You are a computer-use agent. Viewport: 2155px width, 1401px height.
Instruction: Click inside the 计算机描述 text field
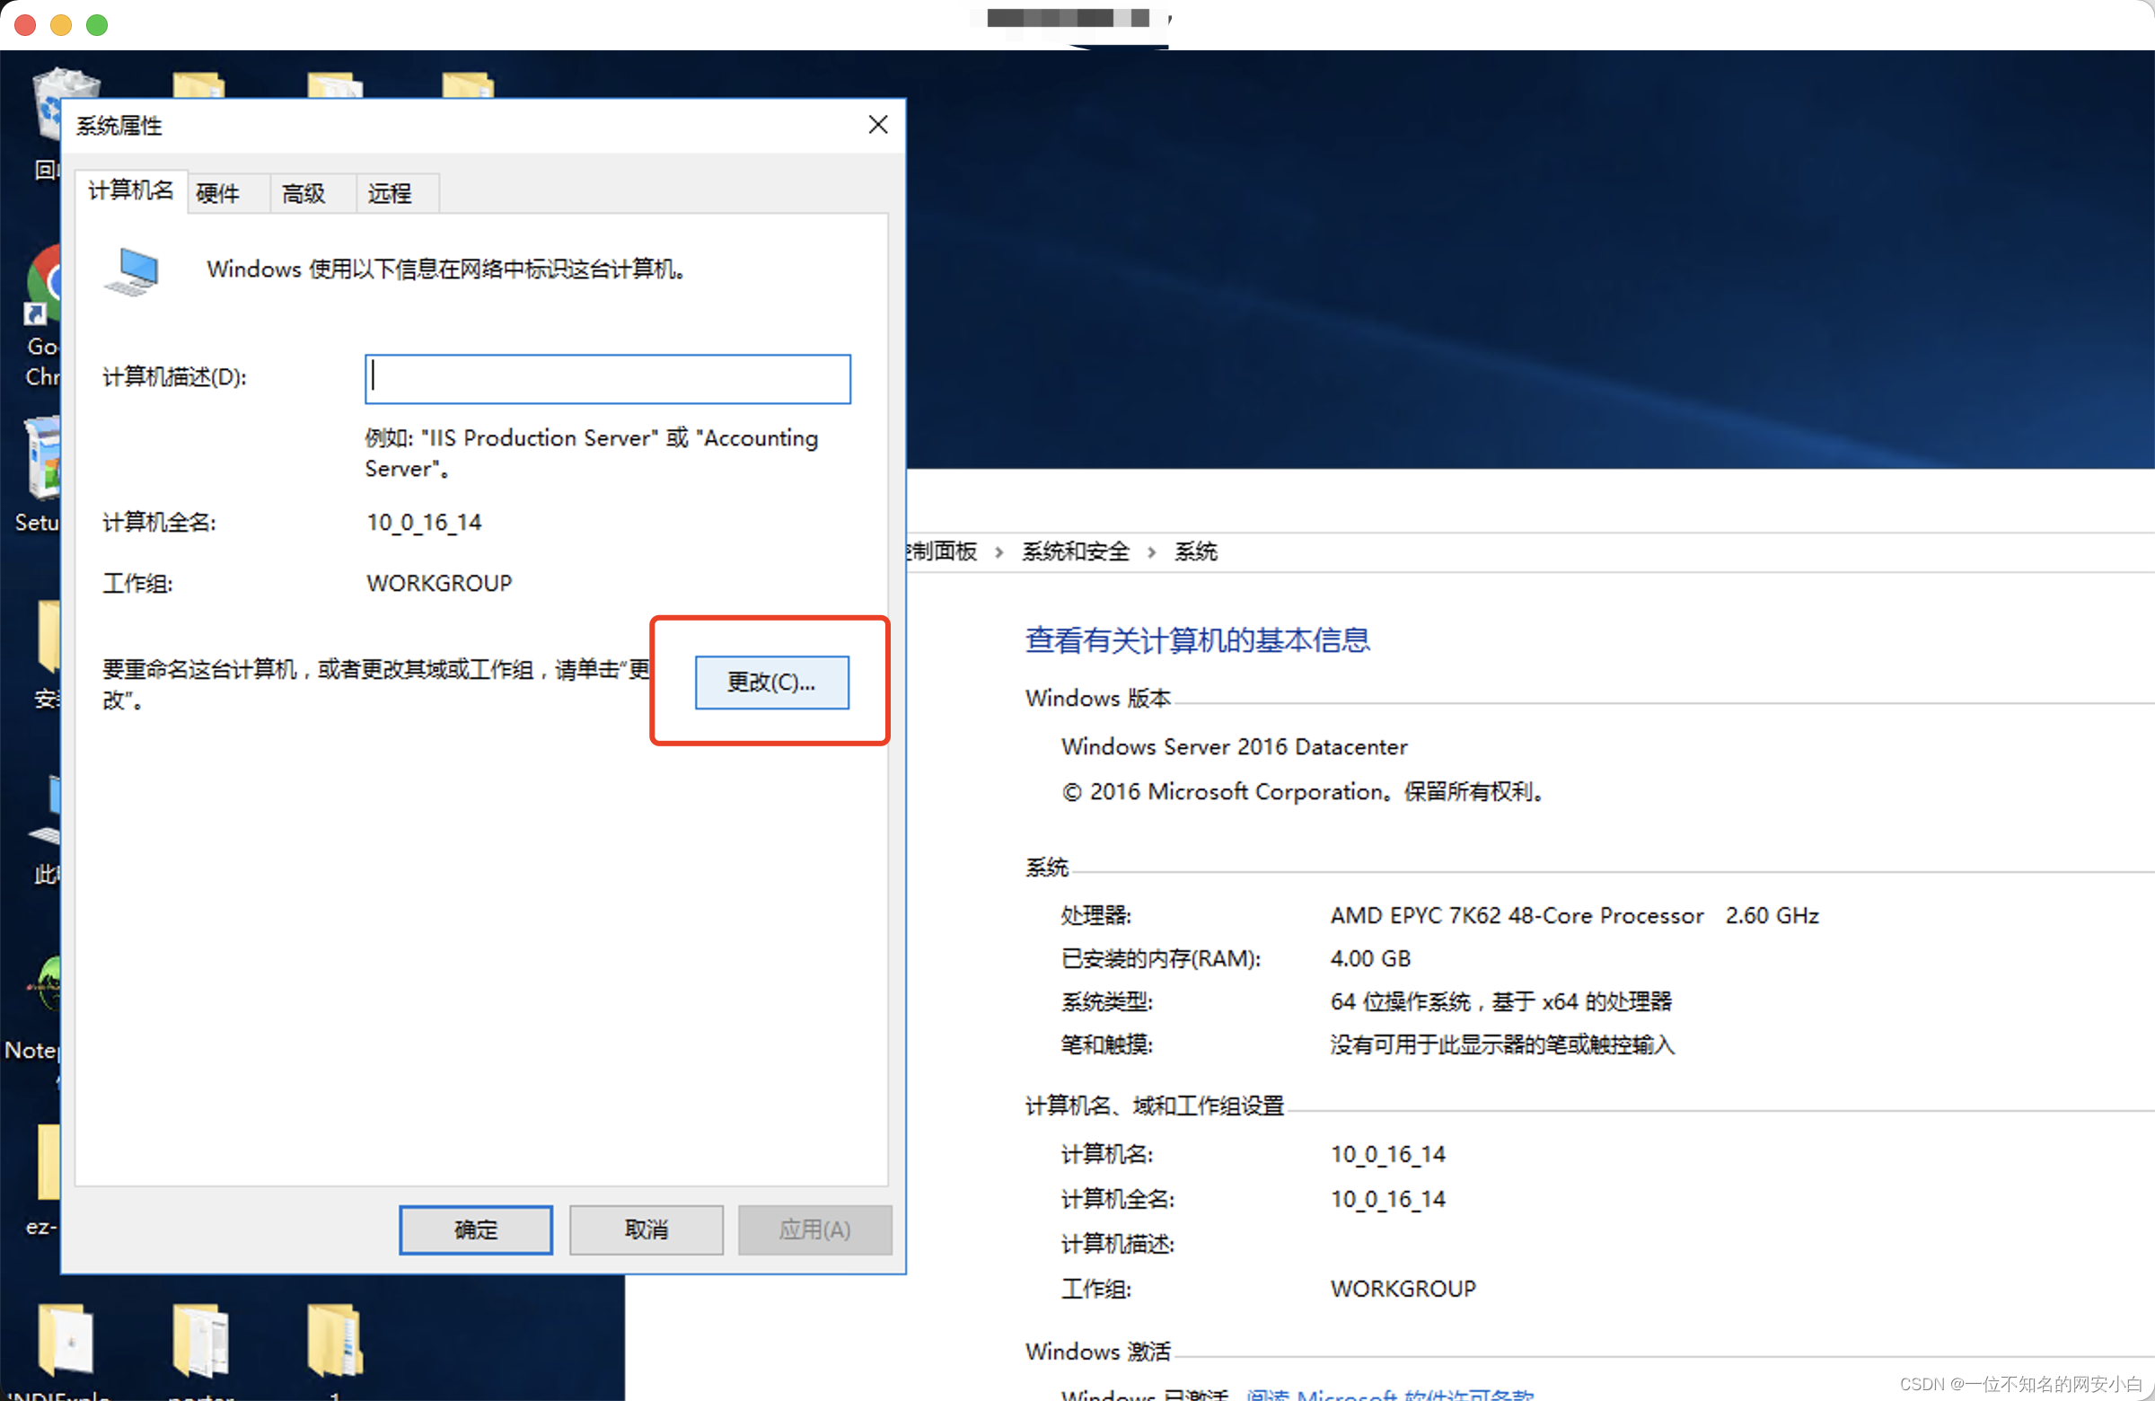click(x=607, y=379)
